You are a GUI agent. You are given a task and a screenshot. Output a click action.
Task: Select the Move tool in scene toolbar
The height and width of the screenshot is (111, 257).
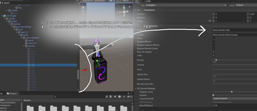point(83,11)
